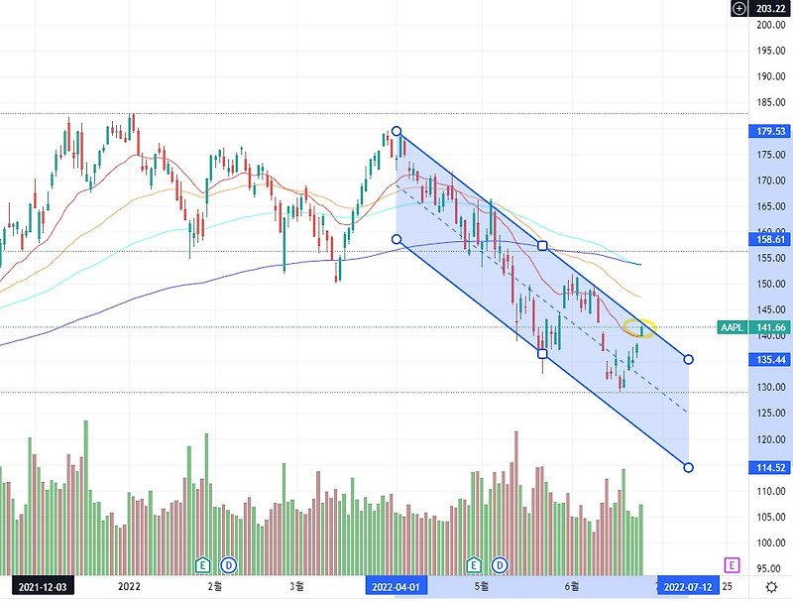Select channel bottom-right anchor handle at 114.52
Screen dimensions: 793x602
[688, 467]
